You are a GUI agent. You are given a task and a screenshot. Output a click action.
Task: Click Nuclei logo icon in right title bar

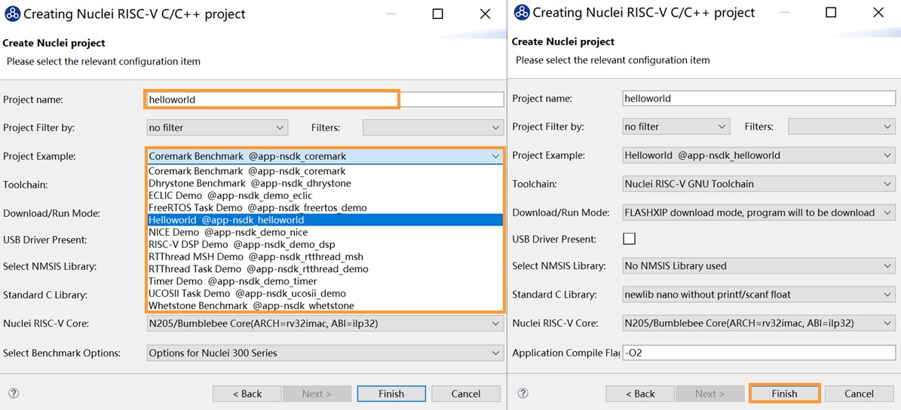click(522, 13)
